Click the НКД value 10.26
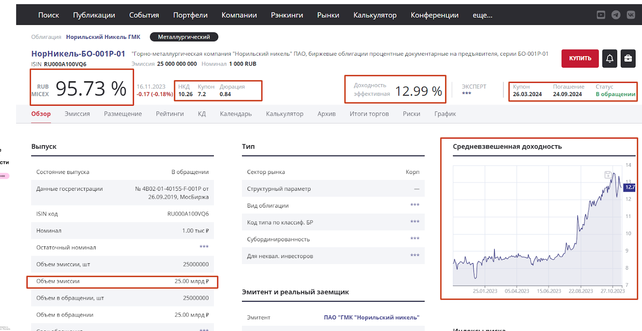The image size is (642, 331). point(185,94)
